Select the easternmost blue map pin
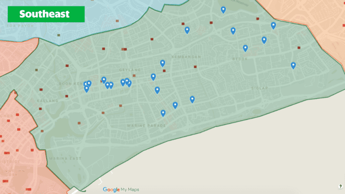345x194 pixels. [x=293, y=65]
